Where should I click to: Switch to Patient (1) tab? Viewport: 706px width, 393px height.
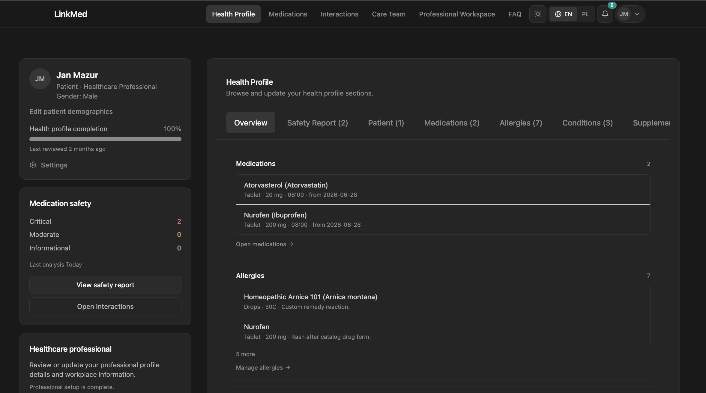click(x=386, y=123)
